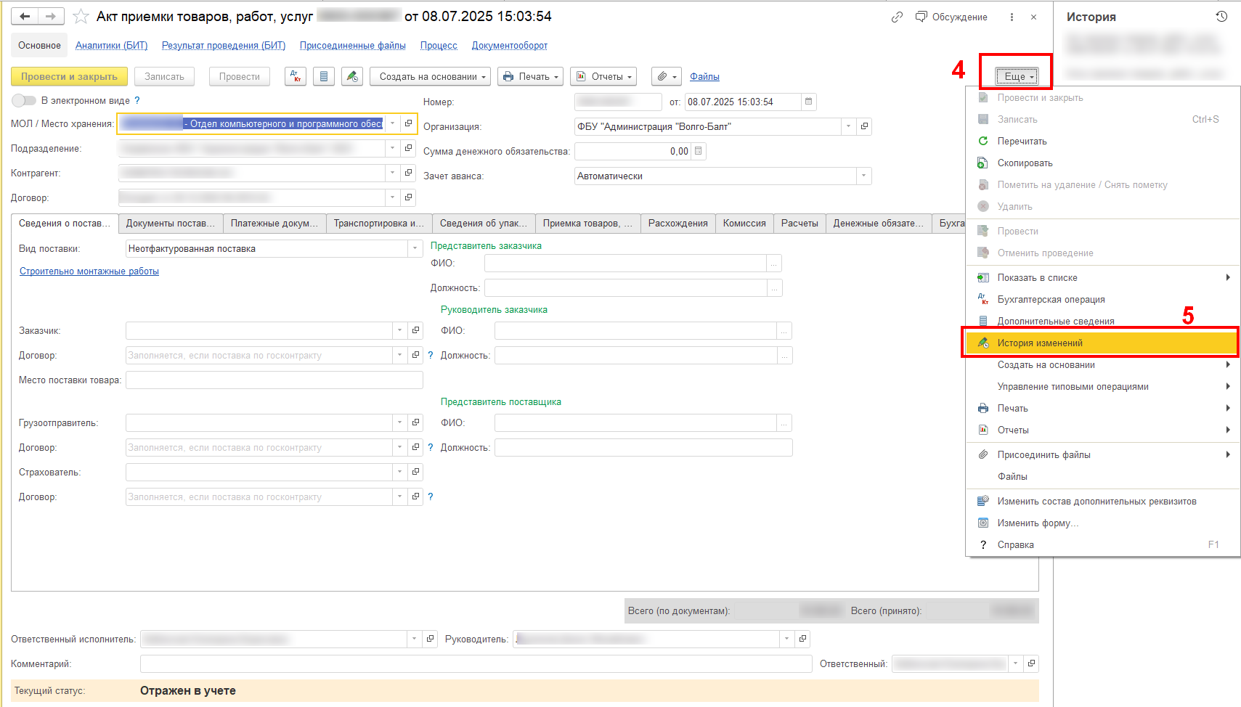Click the History panel clock icon
This screenshot has width=1241, height=707.
(x=1221, y=17)
